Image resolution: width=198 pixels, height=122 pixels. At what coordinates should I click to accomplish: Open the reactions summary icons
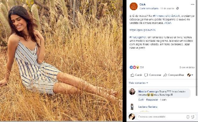pyautogui.click(x=134, y=67)
